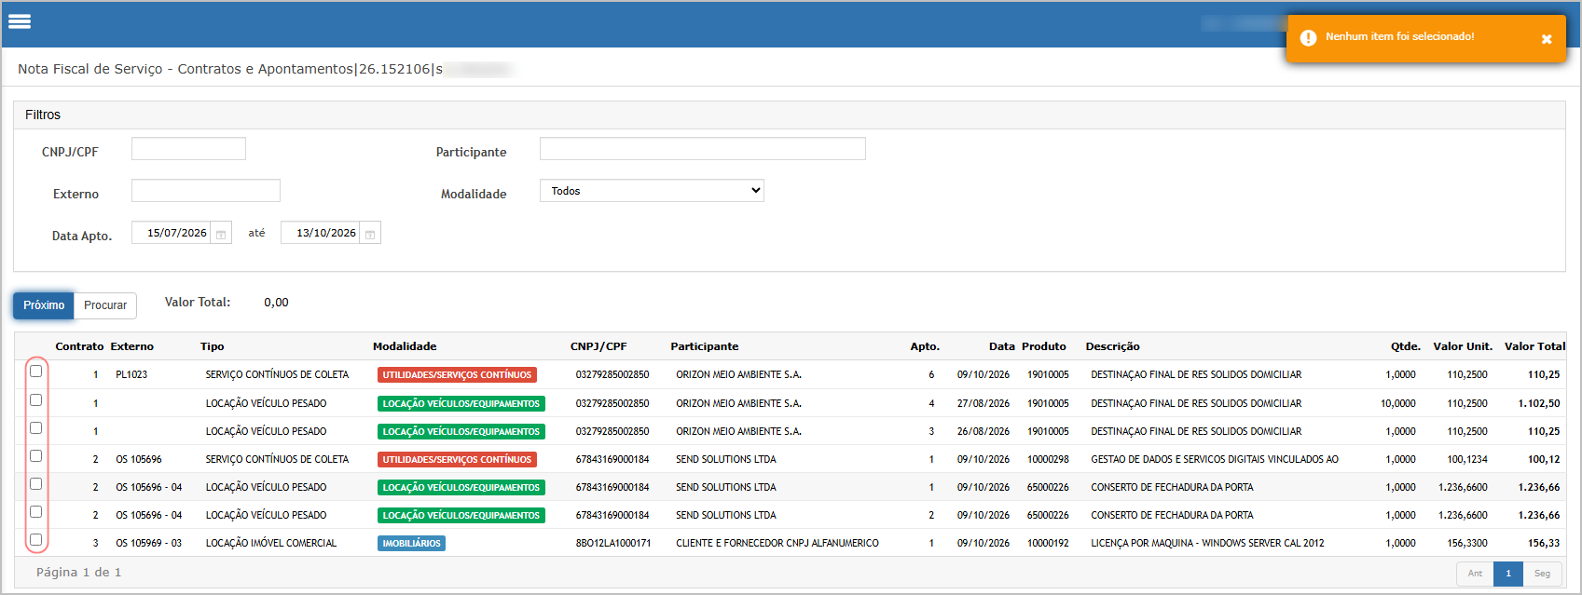Click the 'LOCAÇÃO IMÓVEL COMERCIAL' type cell
This screenshot has width=1582, height=595.
[271, 543]
